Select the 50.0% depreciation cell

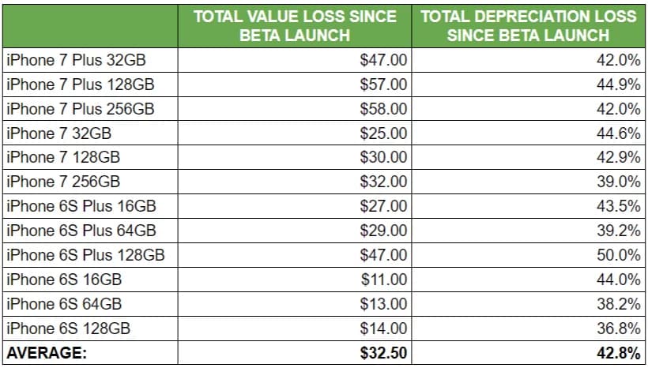pos(619,255)
